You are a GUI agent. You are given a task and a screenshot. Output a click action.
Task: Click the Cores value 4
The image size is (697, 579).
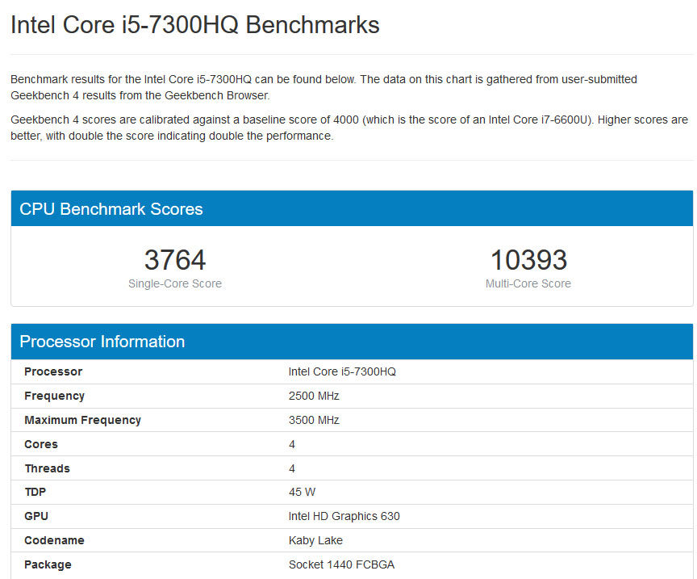click(x=291, y=444)
